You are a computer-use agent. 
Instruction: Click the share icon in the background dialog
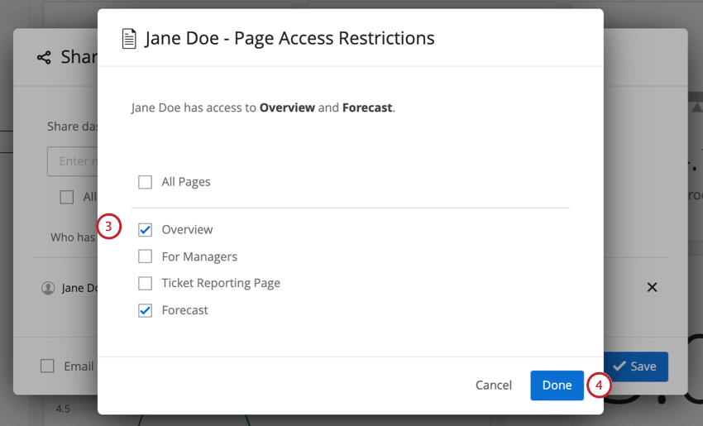click(44, 57)
